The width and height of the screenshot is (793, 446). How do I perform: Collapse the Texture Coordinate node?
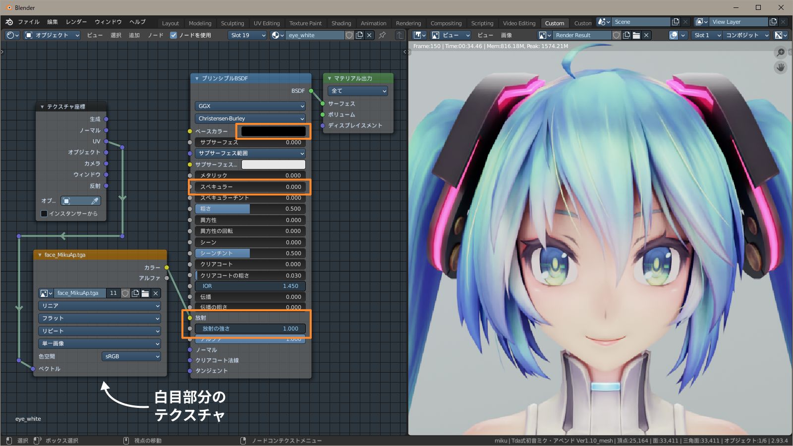click(42, 107)
